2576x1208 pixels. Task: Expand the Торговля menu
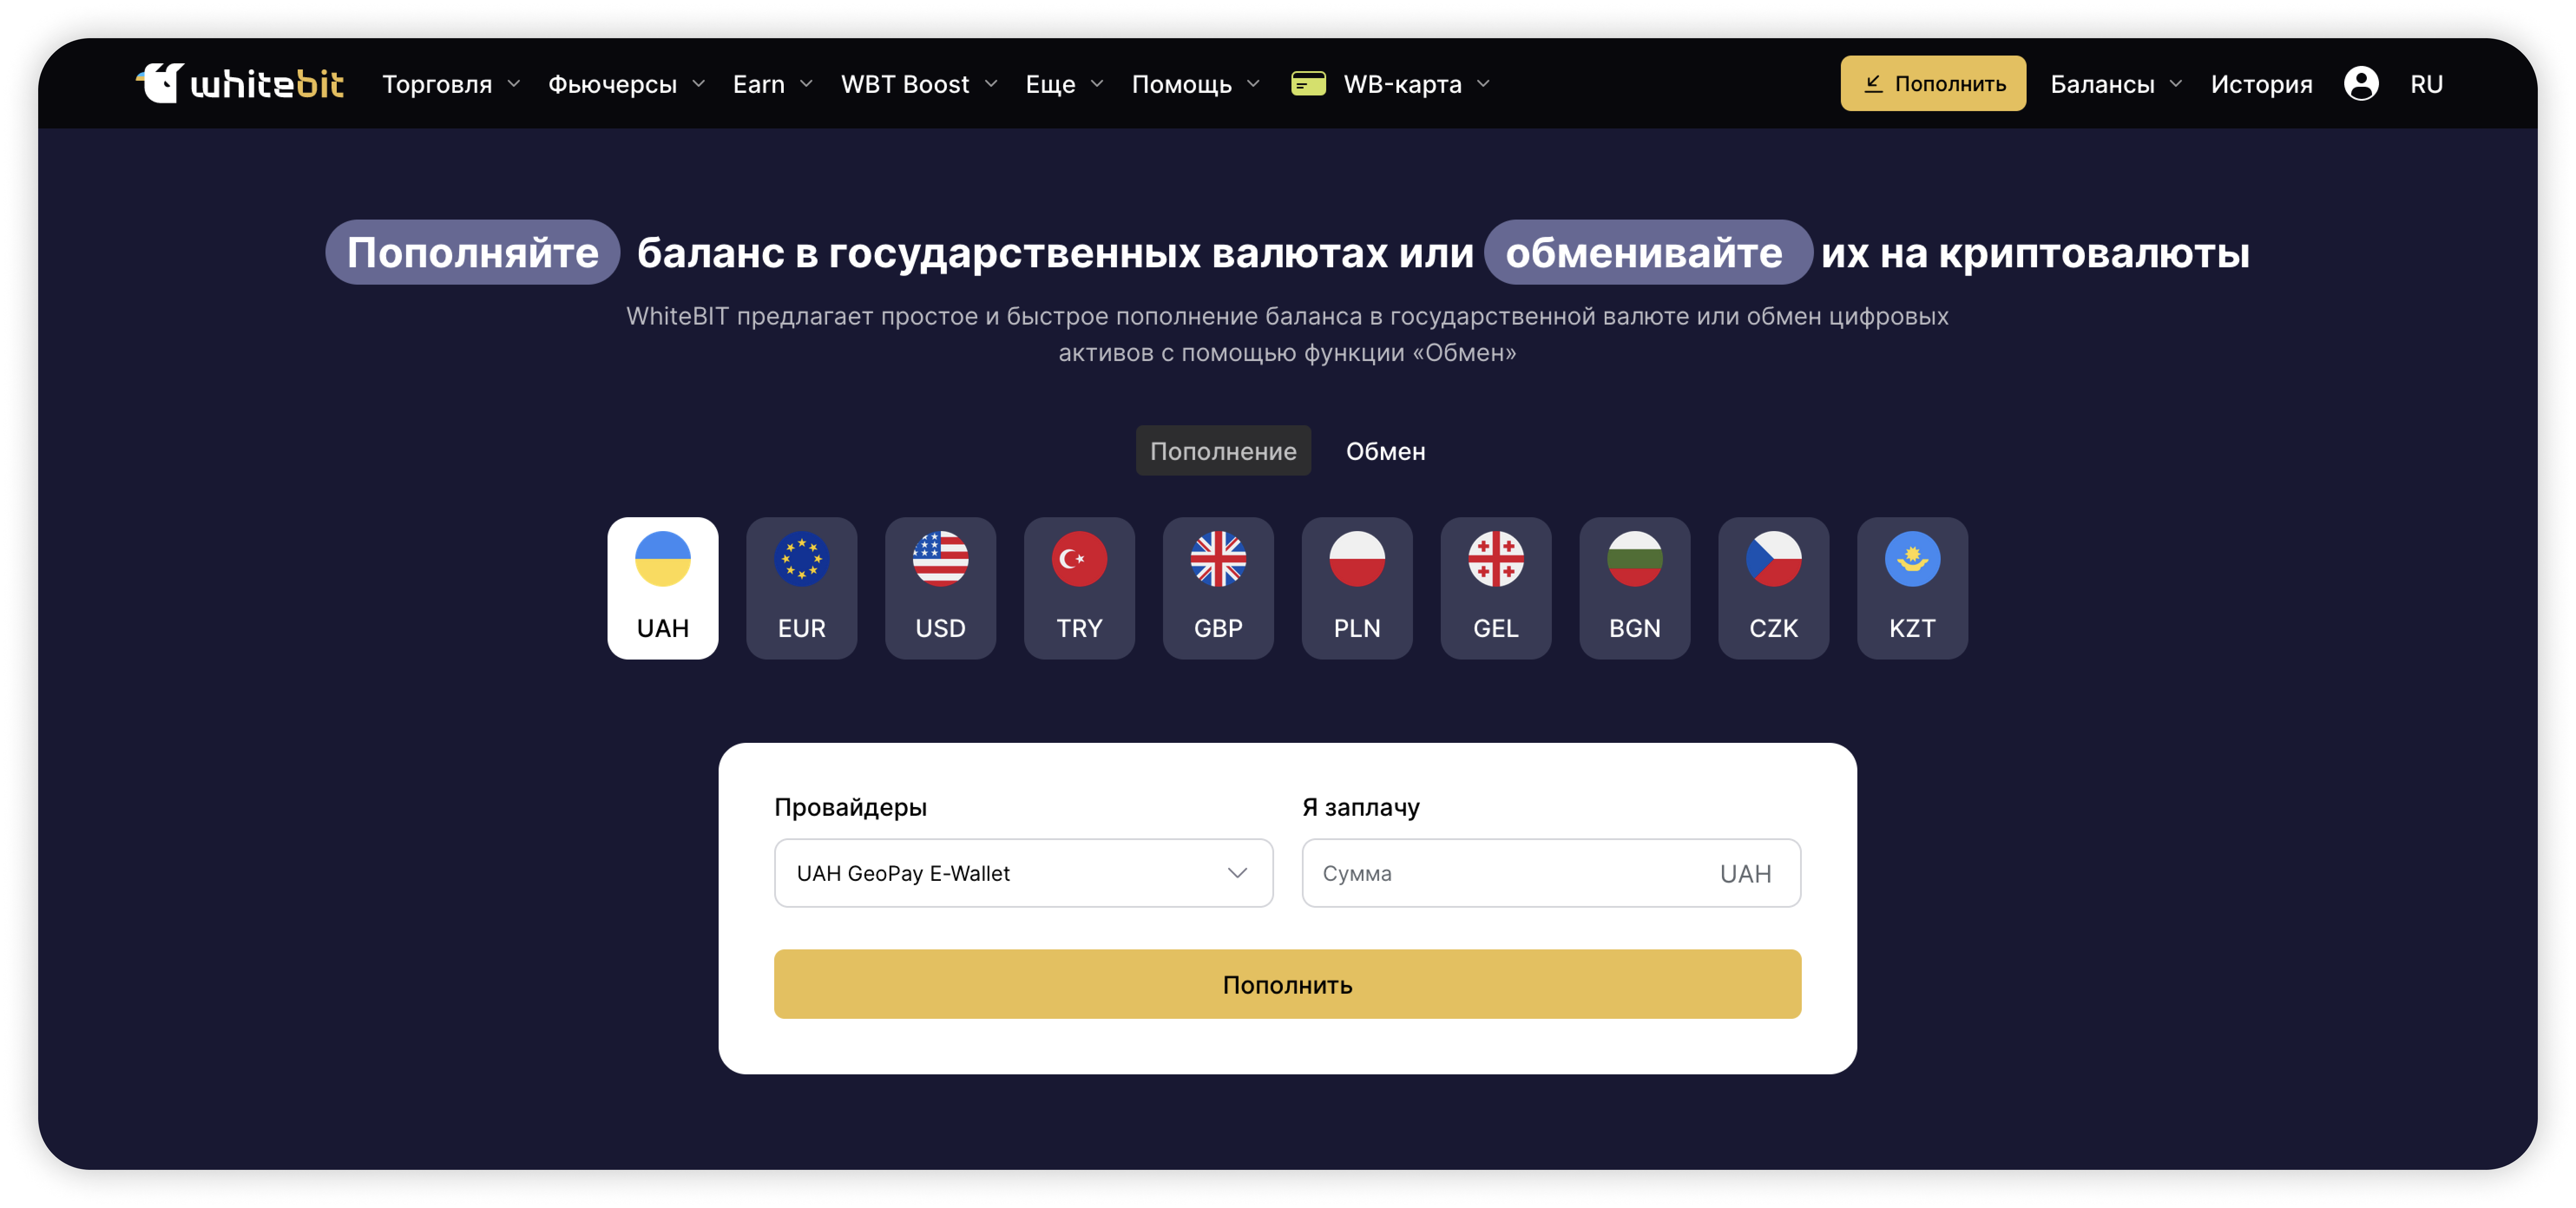pos(451,84)
